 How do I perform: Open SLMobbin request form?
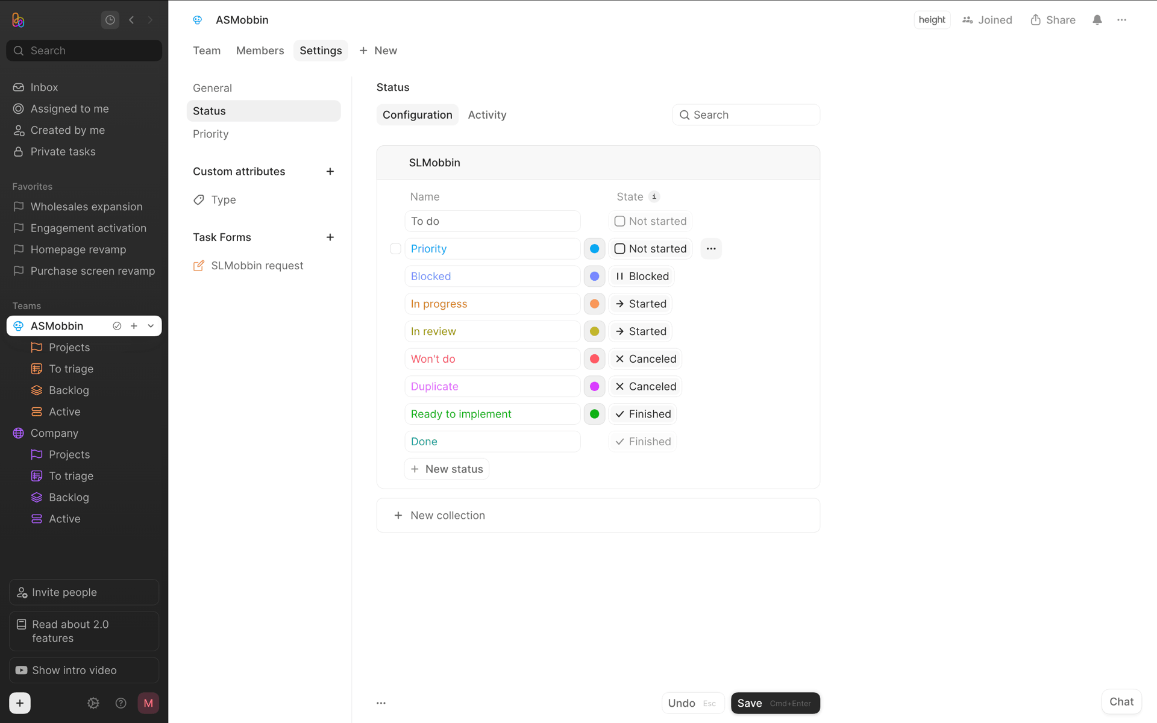(263, 266)
